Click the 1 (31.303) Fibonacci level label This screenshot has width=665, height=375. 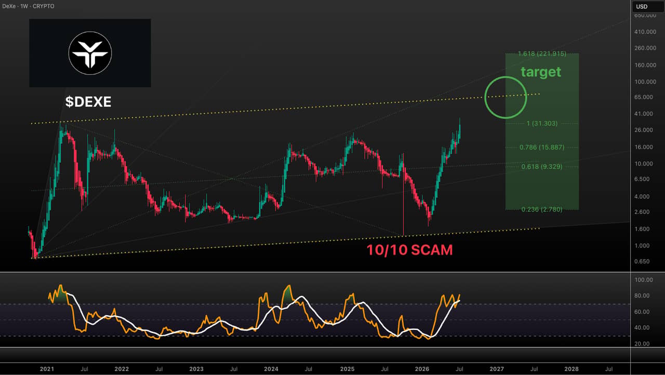tap(541, 124)
